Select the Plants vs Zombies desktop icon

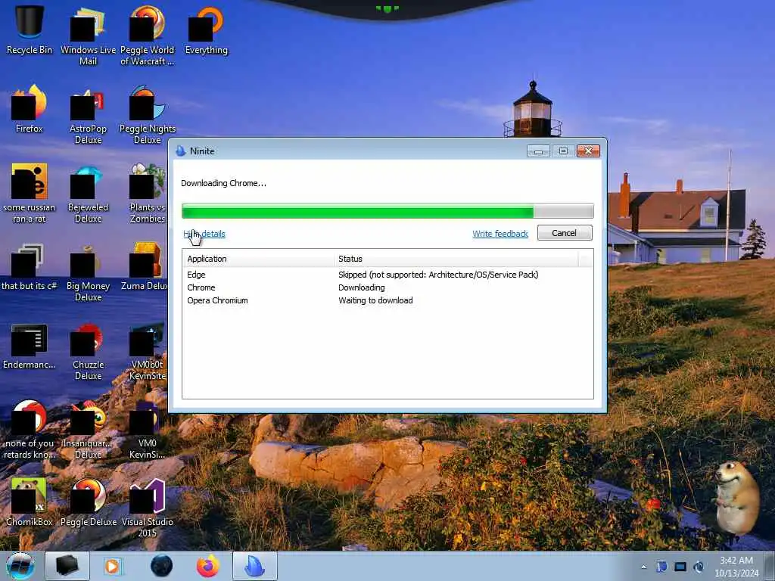(148, 193)
